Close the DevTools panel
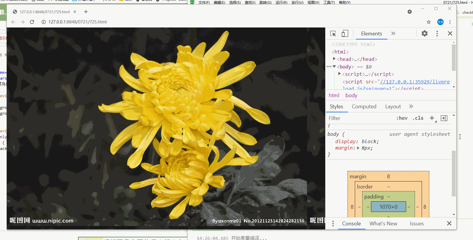This screenshot has height=240, width=473. point(450,33)
